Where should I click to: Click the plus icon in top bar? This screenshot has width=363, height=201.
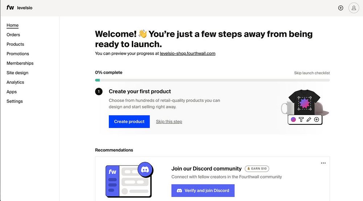340,8
